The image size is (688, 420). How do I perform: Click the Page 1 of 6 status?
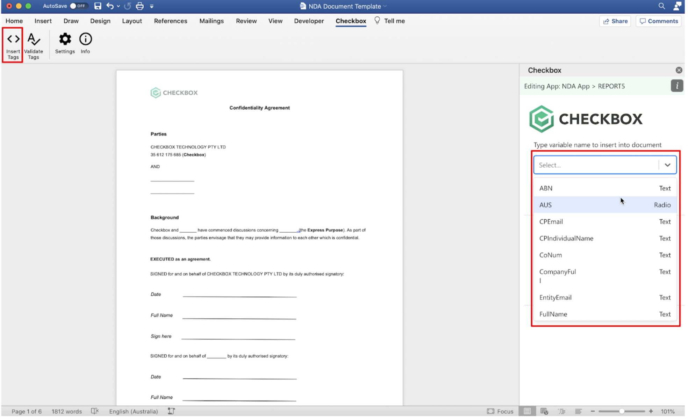click(x=27, y=412)
